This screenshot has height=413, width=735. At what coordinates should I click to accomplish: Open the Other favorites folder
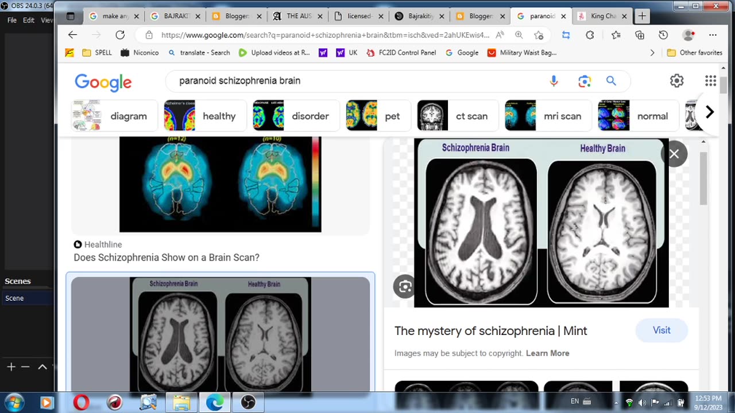[x=695, y=53]
